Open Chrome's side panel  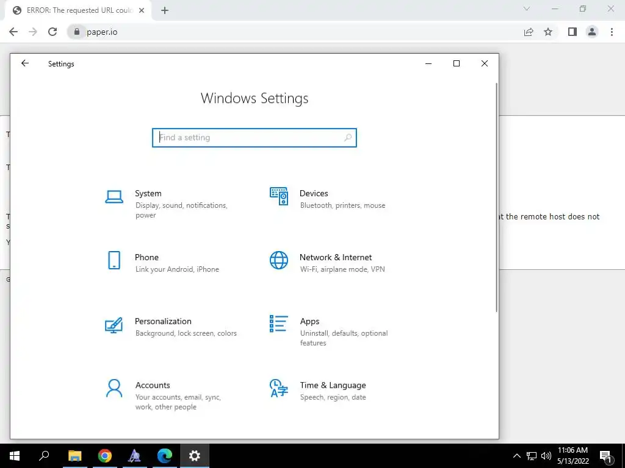(x=573, y=32)
